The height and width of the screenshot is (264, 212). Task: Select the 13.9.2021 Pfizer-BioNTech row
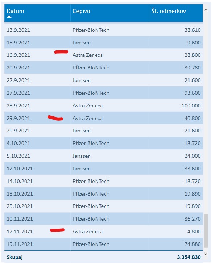point(103,30)
